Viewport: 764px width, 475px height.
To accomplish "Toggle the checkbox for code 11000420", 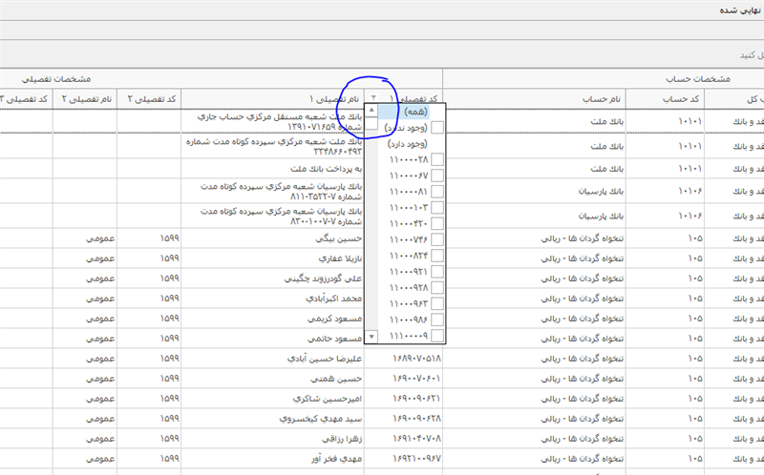I will (x=437, y=224).
